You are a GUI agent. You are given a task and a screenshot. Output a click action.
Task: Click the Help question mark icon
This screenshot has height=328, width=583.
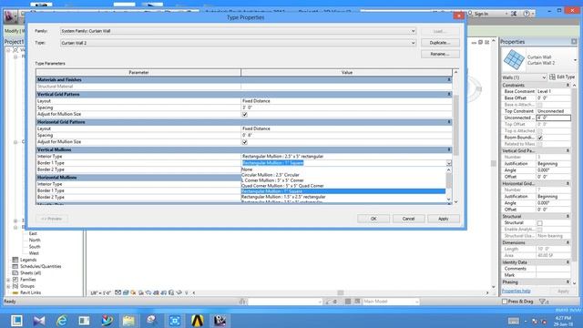(527, 14)
